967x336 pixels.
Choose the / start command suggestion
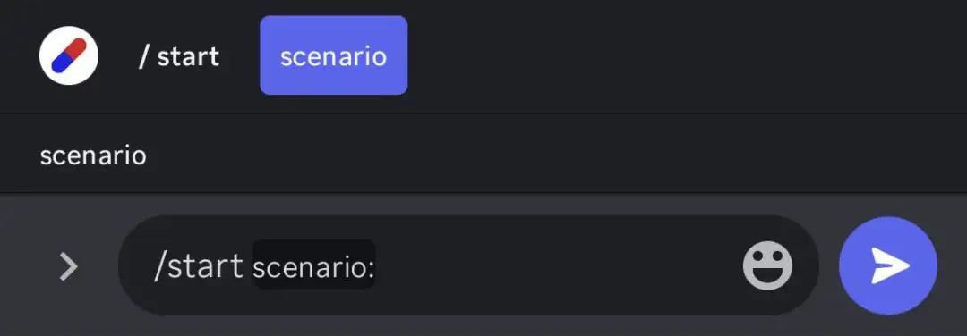pyautogui.click(x=179, y=56)
